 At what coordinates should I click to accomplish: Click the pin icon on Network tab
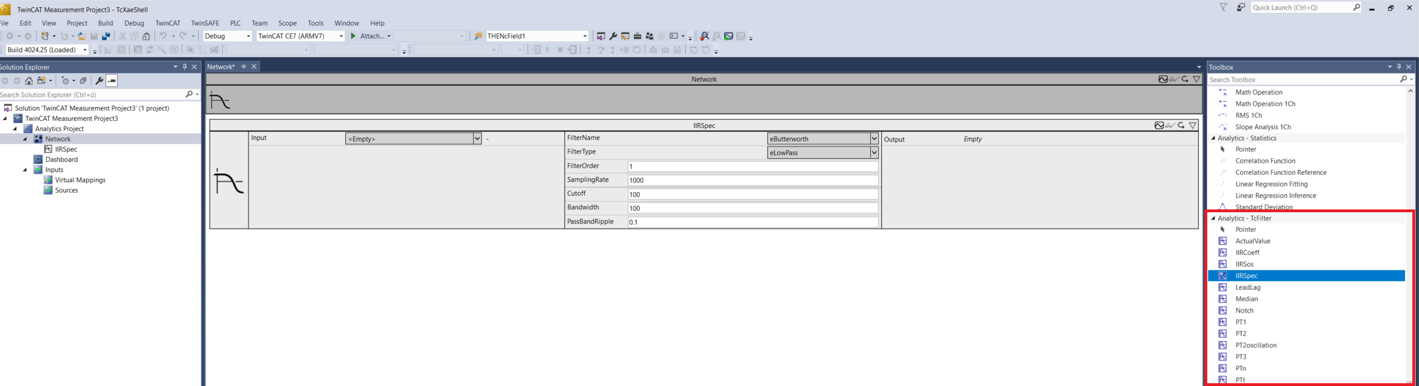point(243,67)
